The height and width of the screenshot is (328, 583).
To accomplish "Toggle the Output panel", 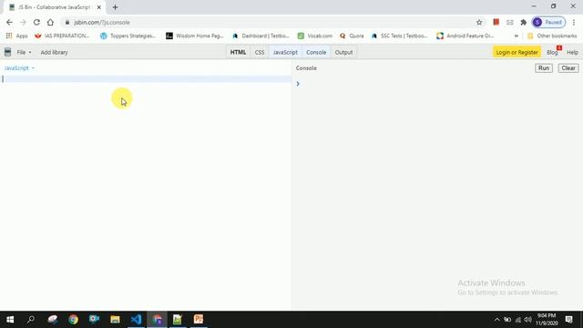I will click(343, 53).
